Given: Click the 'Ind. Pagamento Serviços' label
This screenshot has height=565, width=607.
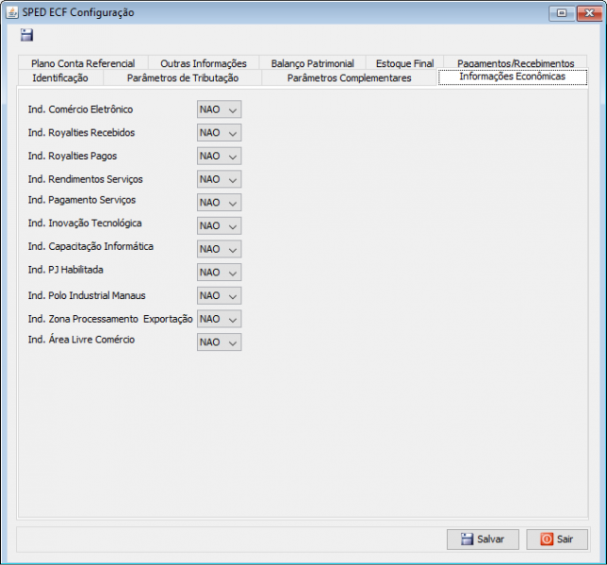Looking at the screenshot, I should pyautogui.click(x=82, y=200).
